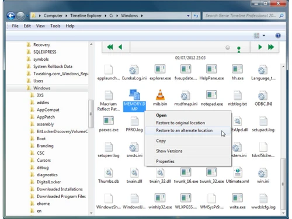Viewport: 292px width, 219px height.
Task: Choose Show Versions in context menu
Action: [x=169, y=151]
